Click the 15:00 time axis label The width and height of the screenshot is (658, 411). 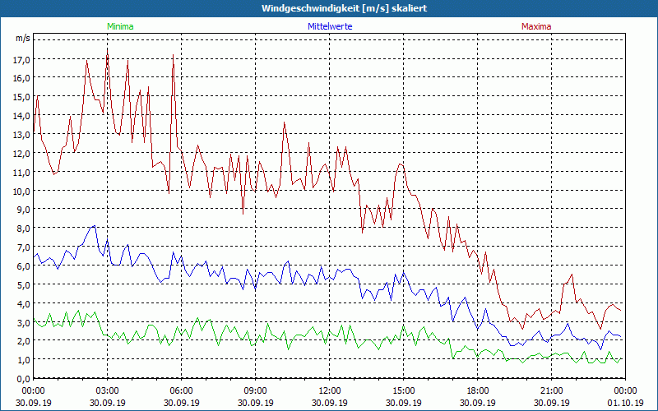[404, 391]
